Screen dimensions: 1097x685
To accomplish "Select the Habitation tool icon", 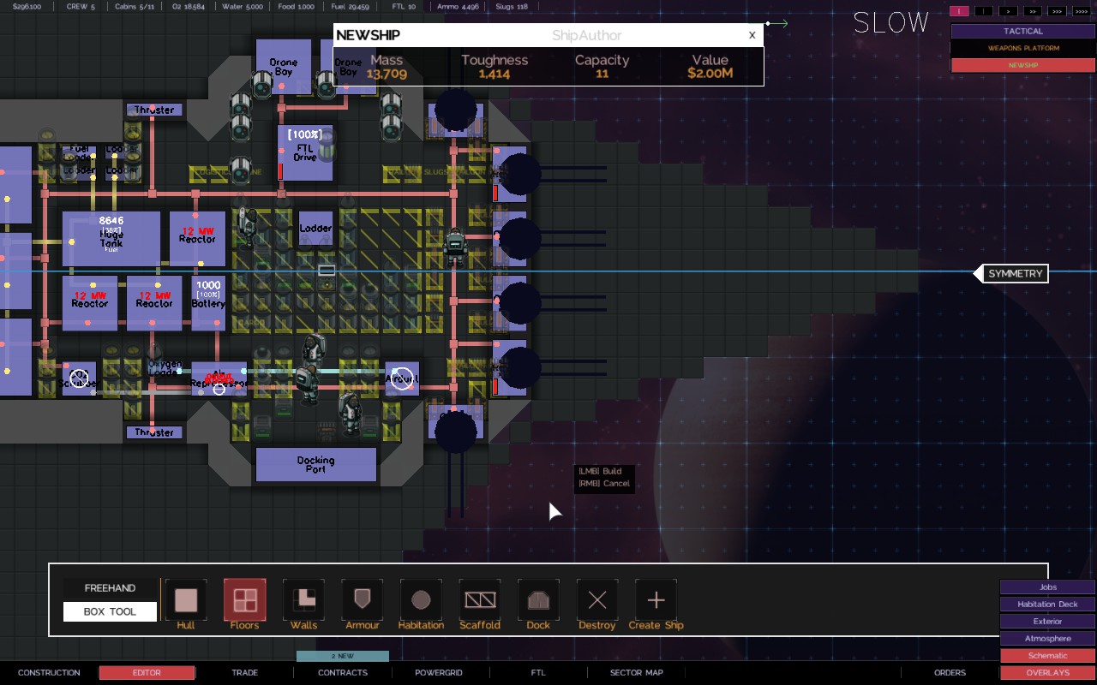I will coord(421,600).
